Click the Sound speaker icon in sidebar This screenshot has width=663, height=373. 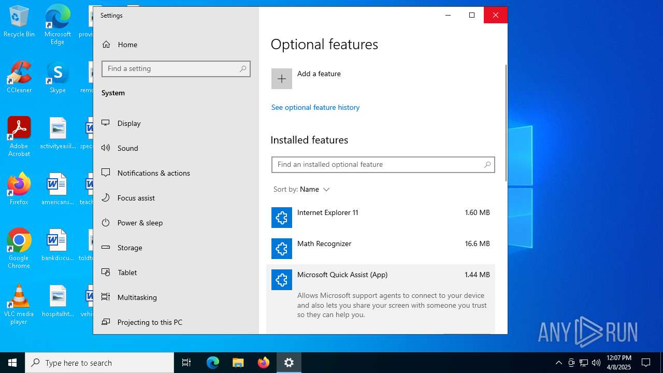click(x=106, y=148)
